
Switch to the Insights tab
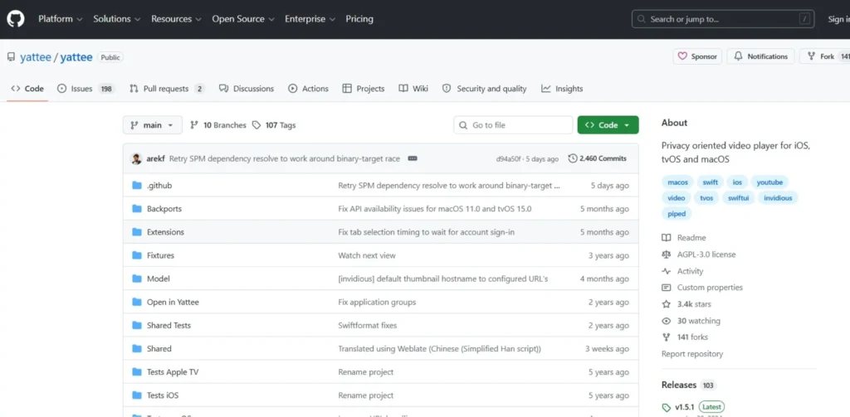[562, 88]
